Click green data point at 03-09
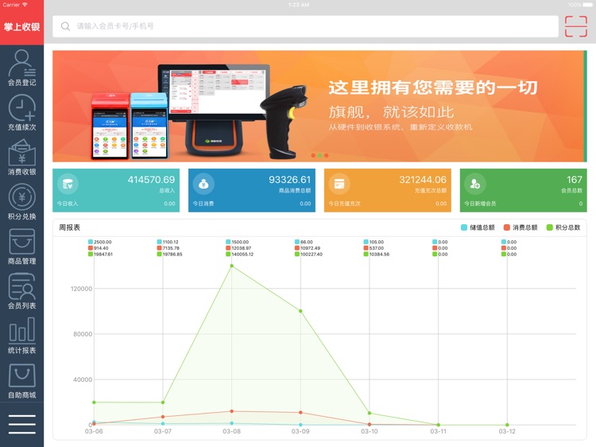Image resolution: width=596 pixels, height=447 pixels. (x=300, y=311)
